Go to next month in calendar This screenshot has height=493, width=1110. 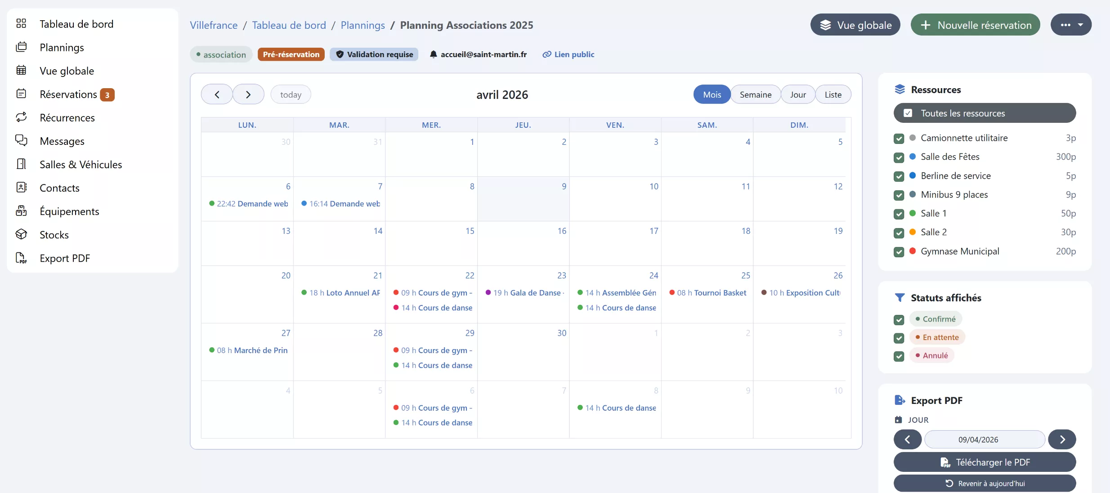tap(248, 94)
